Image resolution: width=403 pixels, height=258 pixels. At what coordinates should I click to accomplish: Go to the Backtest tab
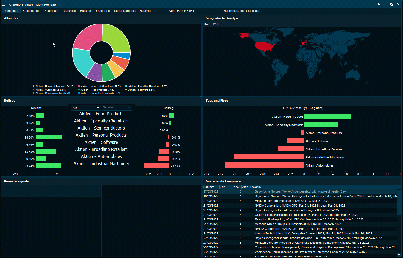click(86, 11)
